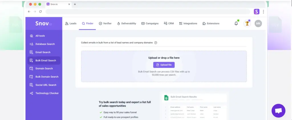Viewport: 292px width, 120px height.
Task: Select the Snov.io browser tab
Action: (58, 4)
